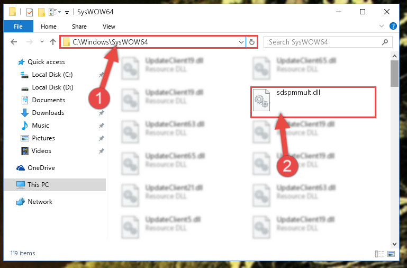Screen dimensions: 407x268
Task: Click the Search SysWOW64 input field
Action: click(323, 42)
